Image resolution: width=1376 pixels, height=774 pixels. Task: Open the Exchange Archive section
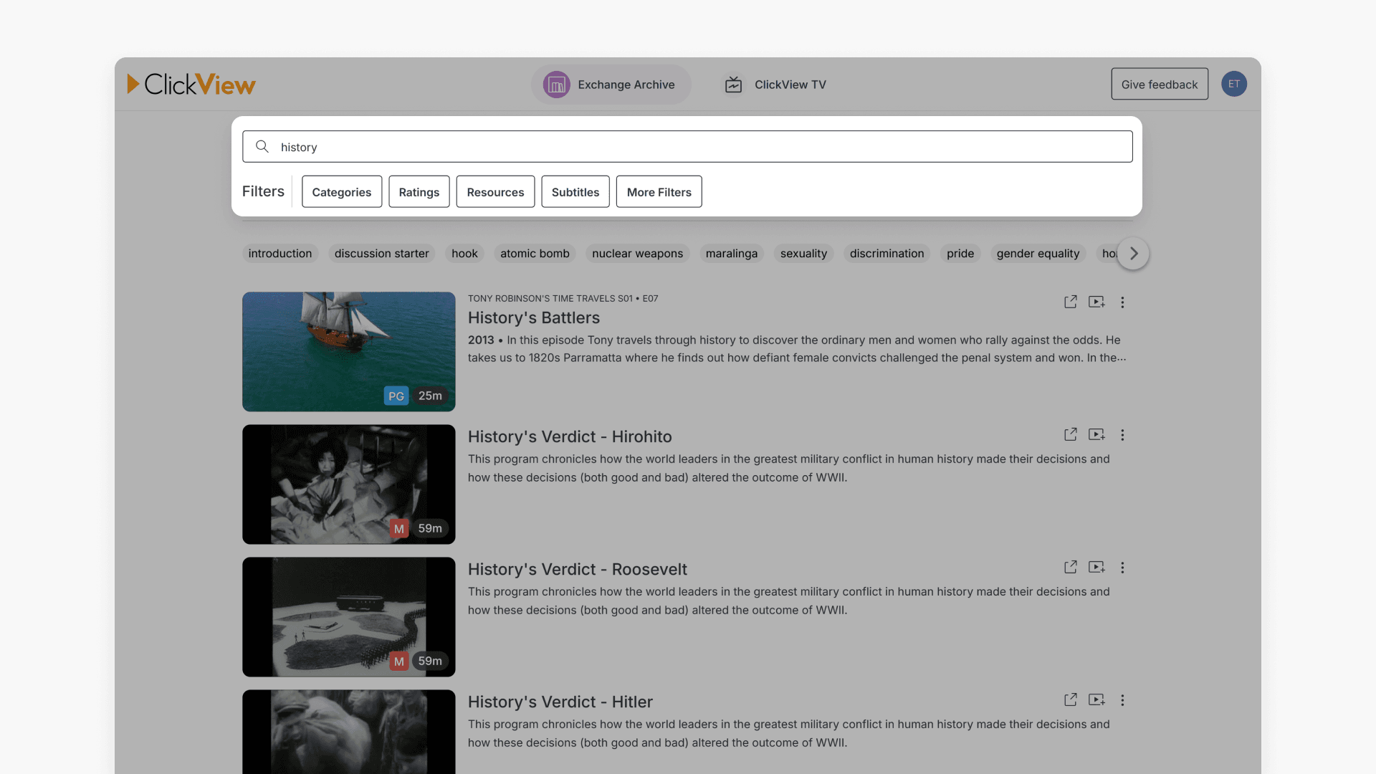click(x=611, y=84)
